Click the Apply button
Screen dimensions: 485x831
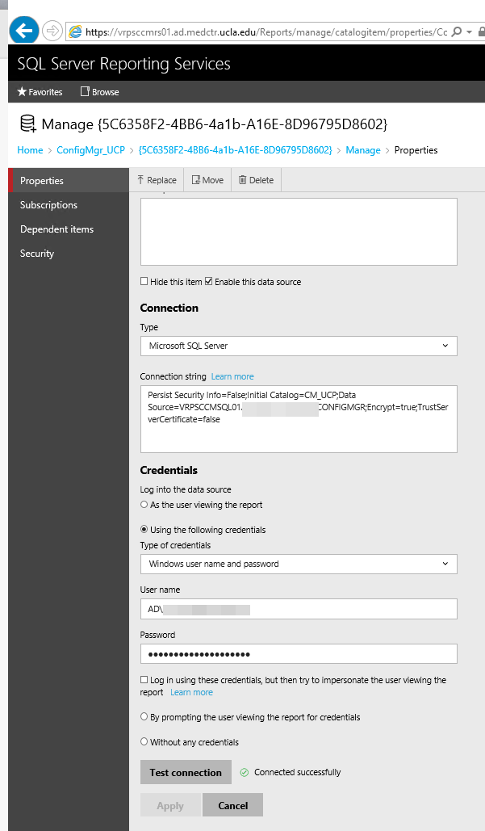coord(170,806)
